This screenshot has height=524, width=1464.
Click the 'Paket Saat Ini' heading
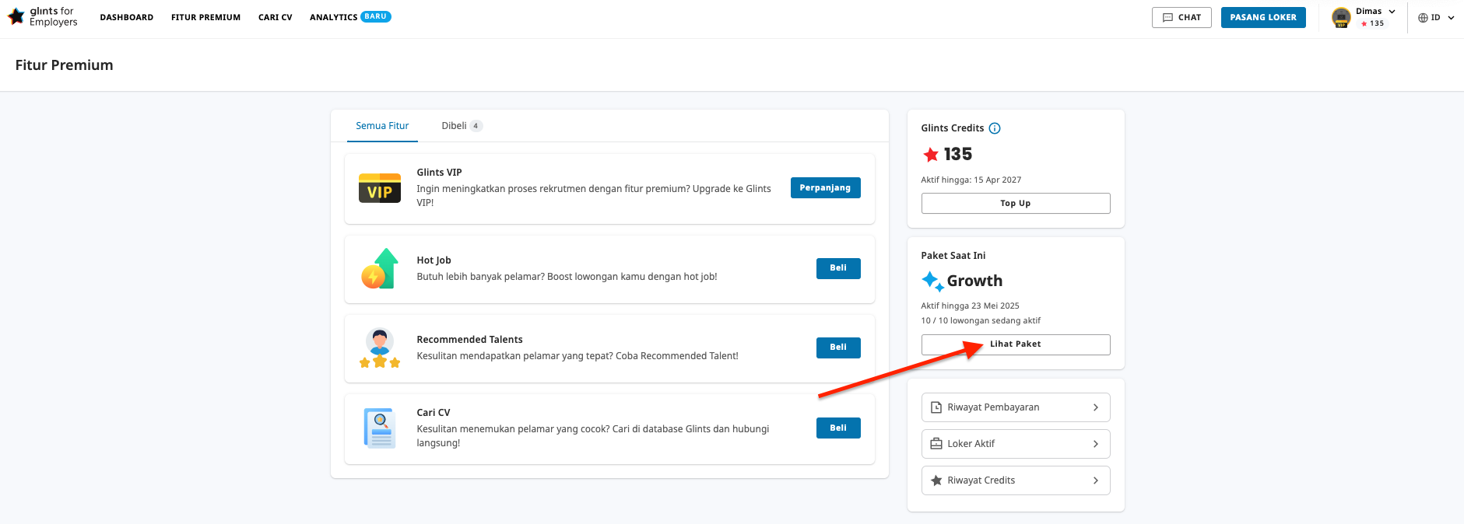pos(953,256)
